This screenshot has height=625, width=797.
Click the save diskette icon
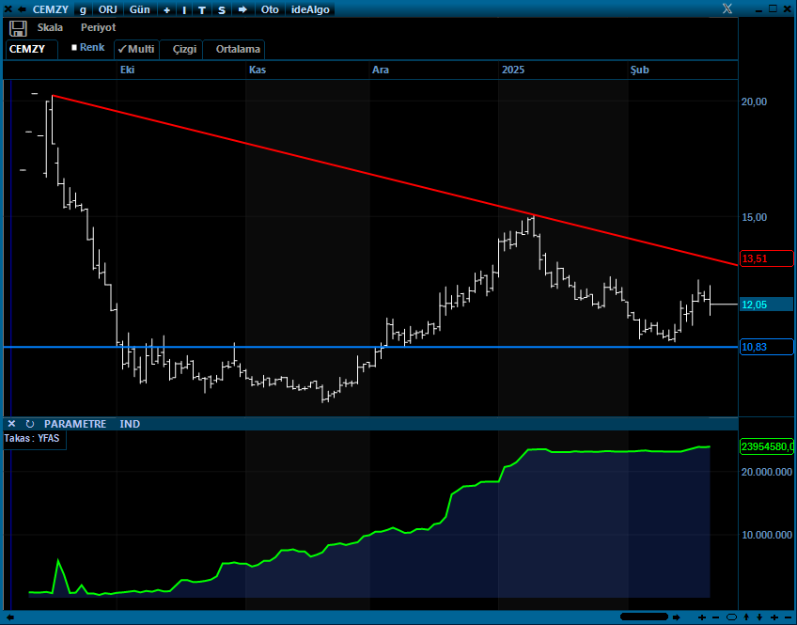(x=18, y=28)
